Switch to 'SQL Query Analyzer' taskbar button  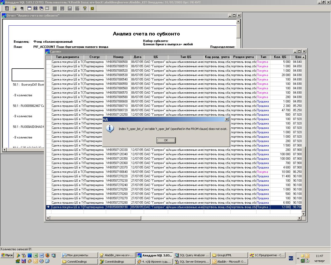point(192,255)
